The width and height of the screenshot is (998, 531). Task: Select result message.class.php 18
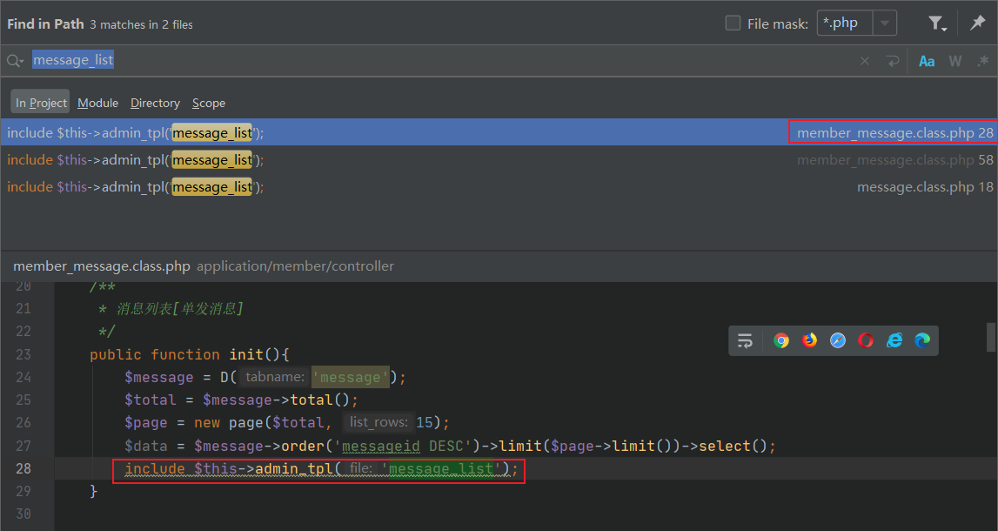[x=499, y=186]
